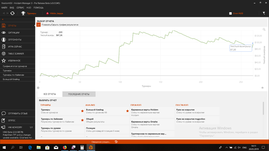Collapse the sidebar with the orange chevron
The height and width of the screenshot is (151, 269).
coord(3,19)
